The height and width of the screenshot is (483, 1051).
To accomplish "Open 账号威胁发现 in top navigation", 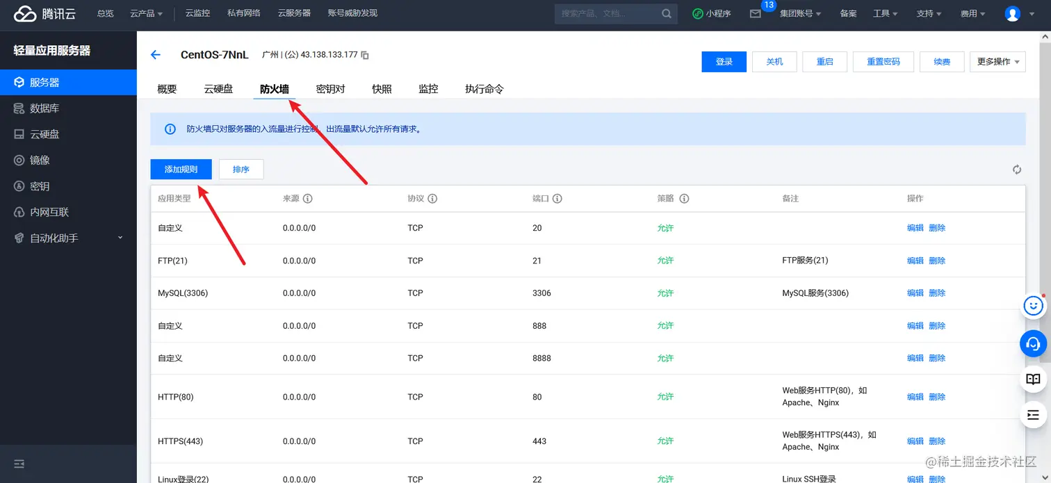I will 352,13.
